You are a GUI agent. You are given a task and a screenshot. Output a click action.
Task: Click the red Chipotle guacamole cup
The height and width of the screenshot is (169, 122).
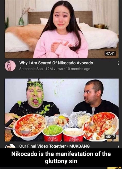tap(53, 133)
